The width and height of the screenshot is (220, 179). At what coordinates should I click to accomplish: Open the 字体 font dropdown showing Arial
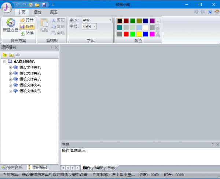point(110,20)
